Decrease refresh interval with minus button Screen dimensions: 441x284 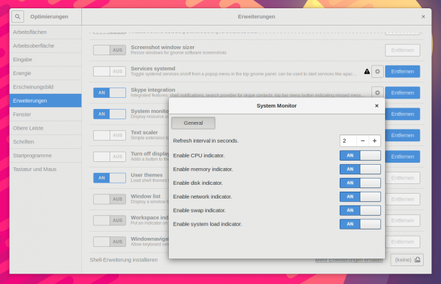coord(362,141)
